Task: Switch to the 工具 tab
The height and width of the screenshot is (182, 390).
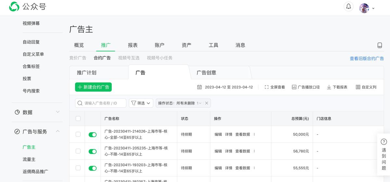Action: tap(214, 45)
